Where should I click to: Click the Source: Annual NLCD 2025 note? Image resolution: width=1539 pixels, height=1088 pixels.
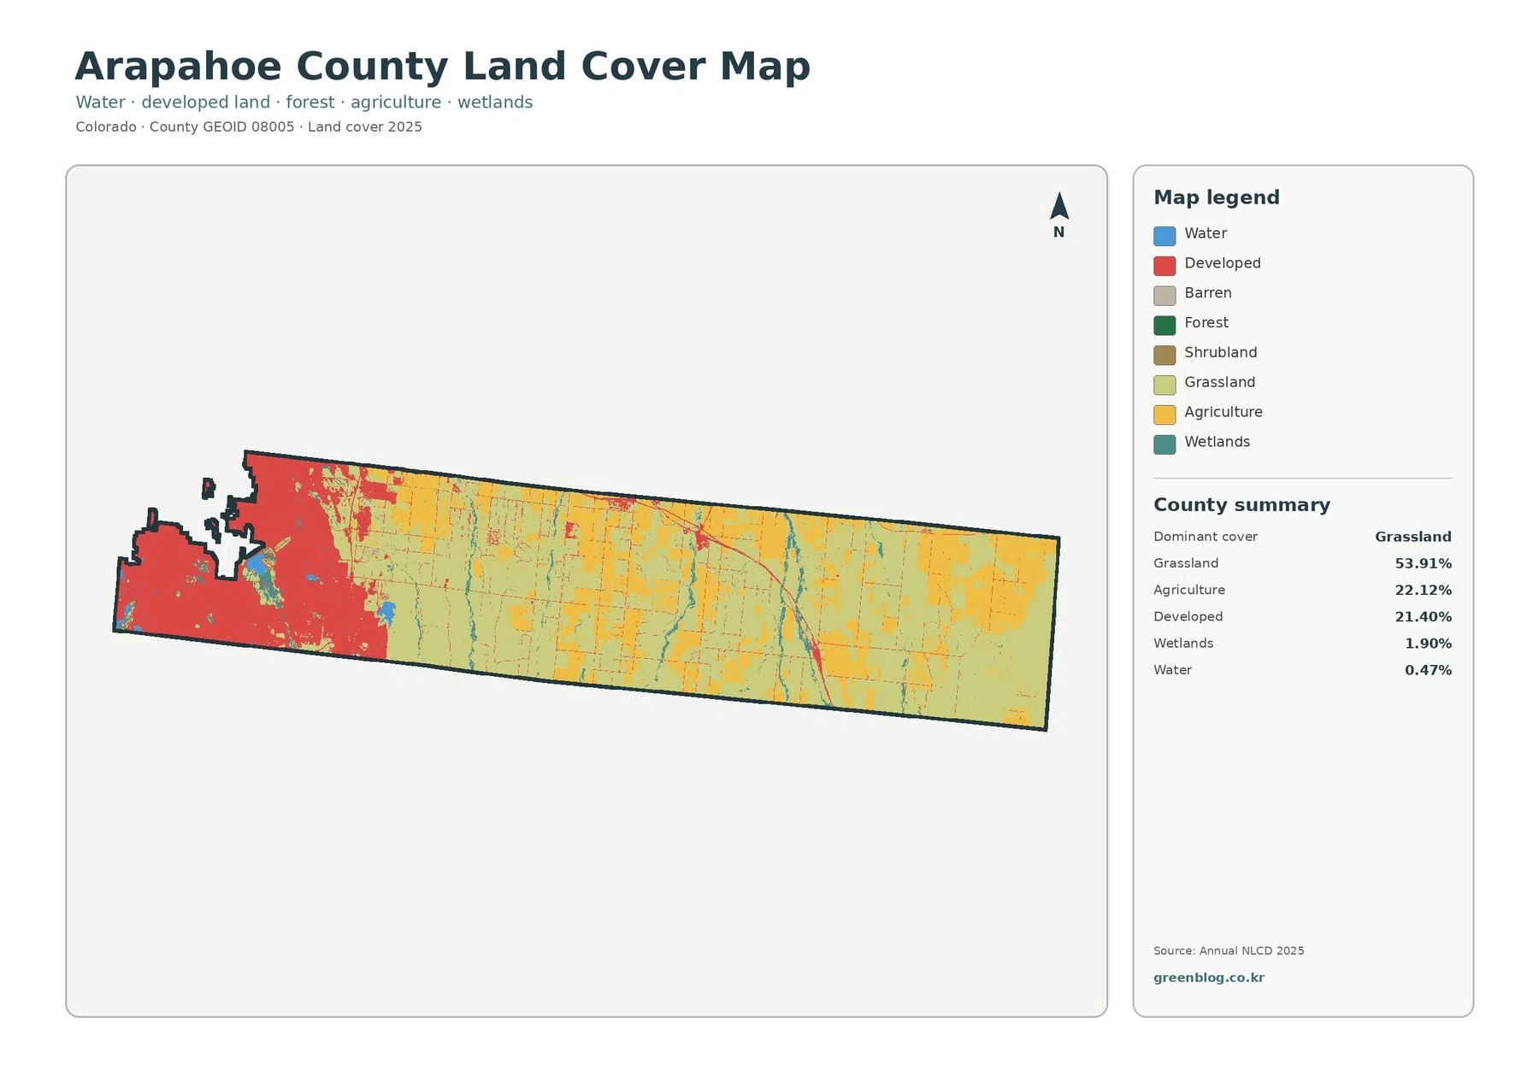[x=1229, y=951]
